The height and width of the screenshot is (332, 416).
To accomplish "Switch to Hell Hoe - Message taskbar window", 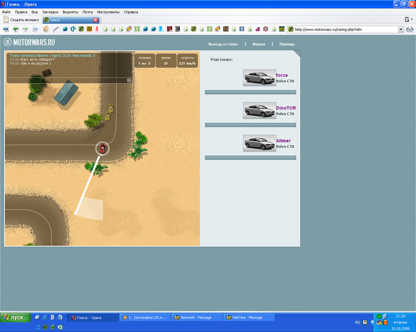I will (x=248, y=317).
